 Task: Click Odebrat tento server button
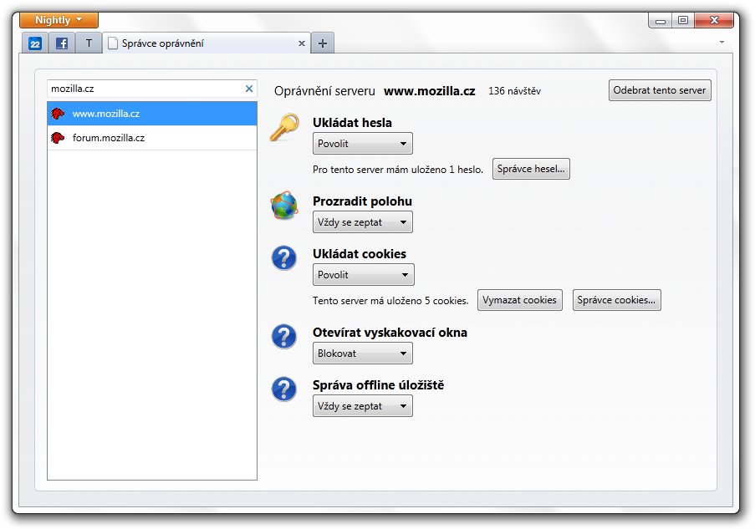[660, 90]
